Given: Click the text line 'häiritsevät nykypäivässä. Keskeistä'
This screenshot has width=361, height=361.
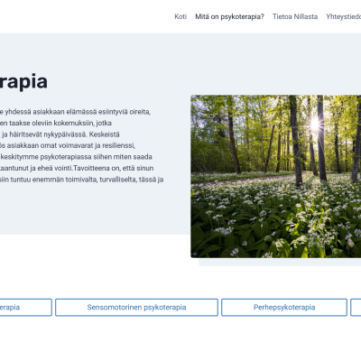Looking at the screenshot, I should pos(65,134).
